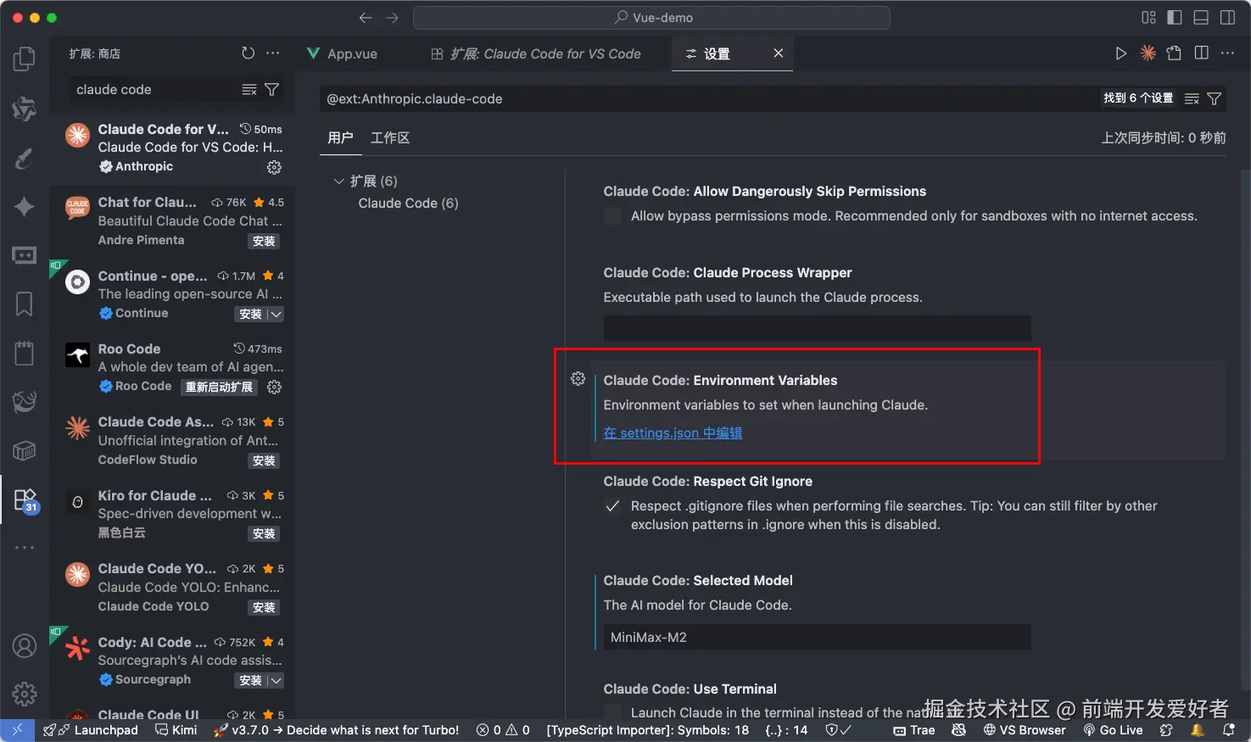The height and width of the screenshot is (742, 1251).
Task: Open the Manage gear in the activity bar
Action: click(x=25, y=694)
